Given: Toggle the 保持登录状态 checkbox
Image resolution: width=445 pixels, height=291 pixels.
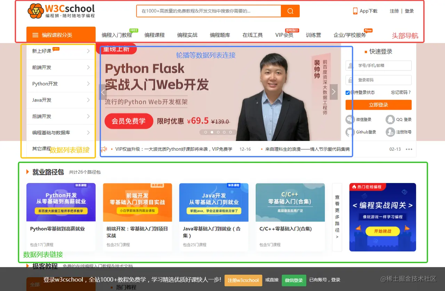Looking at the screenshot, I should click(x=348, y=93).
